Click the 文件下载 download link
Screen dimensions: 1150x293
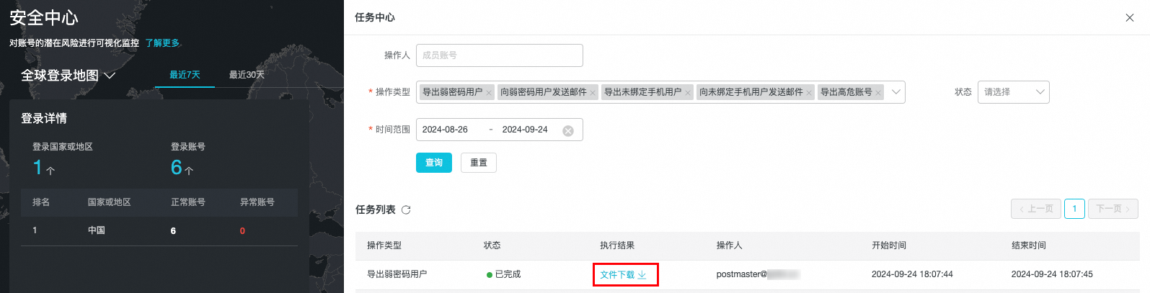(624, 275)
